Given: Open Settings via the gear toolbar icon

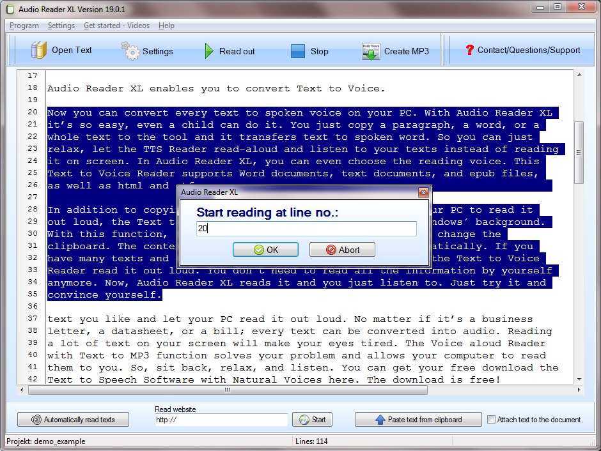Looking at the screenshot, I should (x=130, y=50).
